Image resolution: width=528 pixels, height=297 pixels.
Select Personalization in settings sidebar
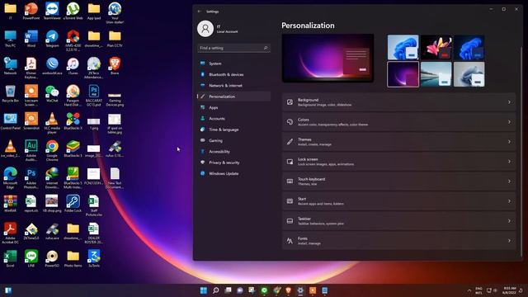pyautogui.click(x=233, y=97)
